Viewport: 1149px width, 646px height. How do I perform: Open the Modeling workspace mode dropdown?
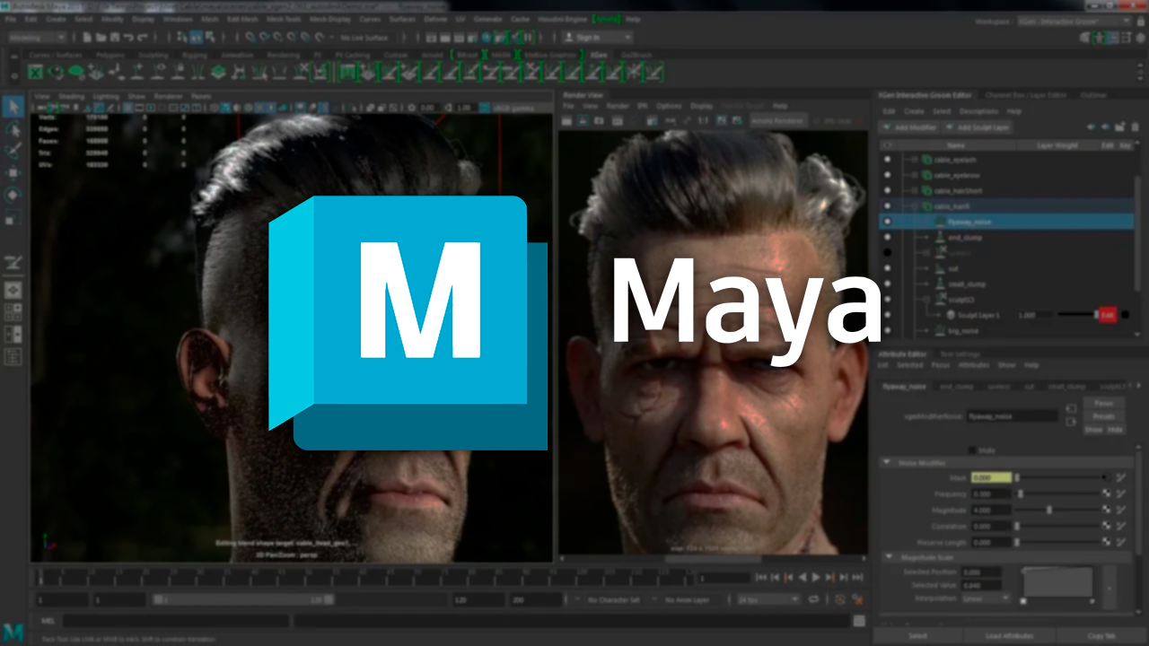[37, 38]
